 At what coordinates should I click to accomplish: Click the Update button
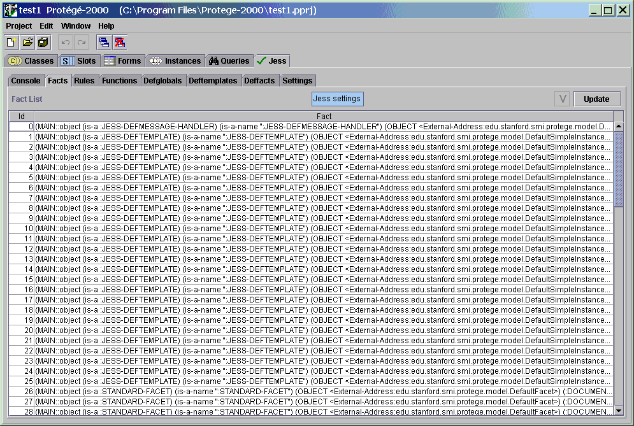[x=596, y=99]
